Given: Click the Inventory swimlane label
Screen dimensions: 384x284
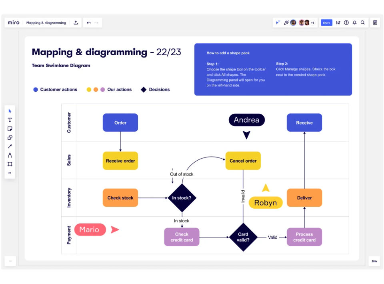Looking at the screenshot, I should (69, 197).
